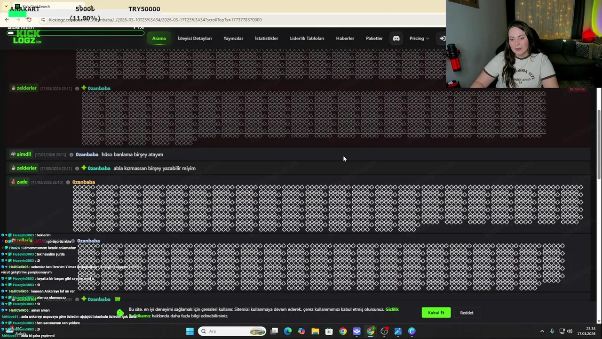This screenshot has width=602, height=339.
Task: Open zelderler username on the abla kızmassan row
Action: [26, 168]
